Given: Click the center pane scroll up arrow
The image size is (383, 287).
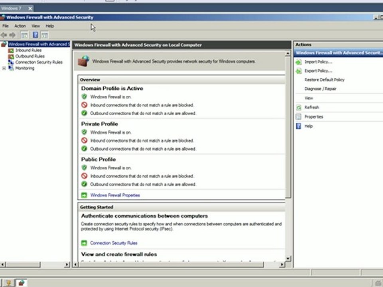Looking at the screenshot, I should (x=288, y=53).
